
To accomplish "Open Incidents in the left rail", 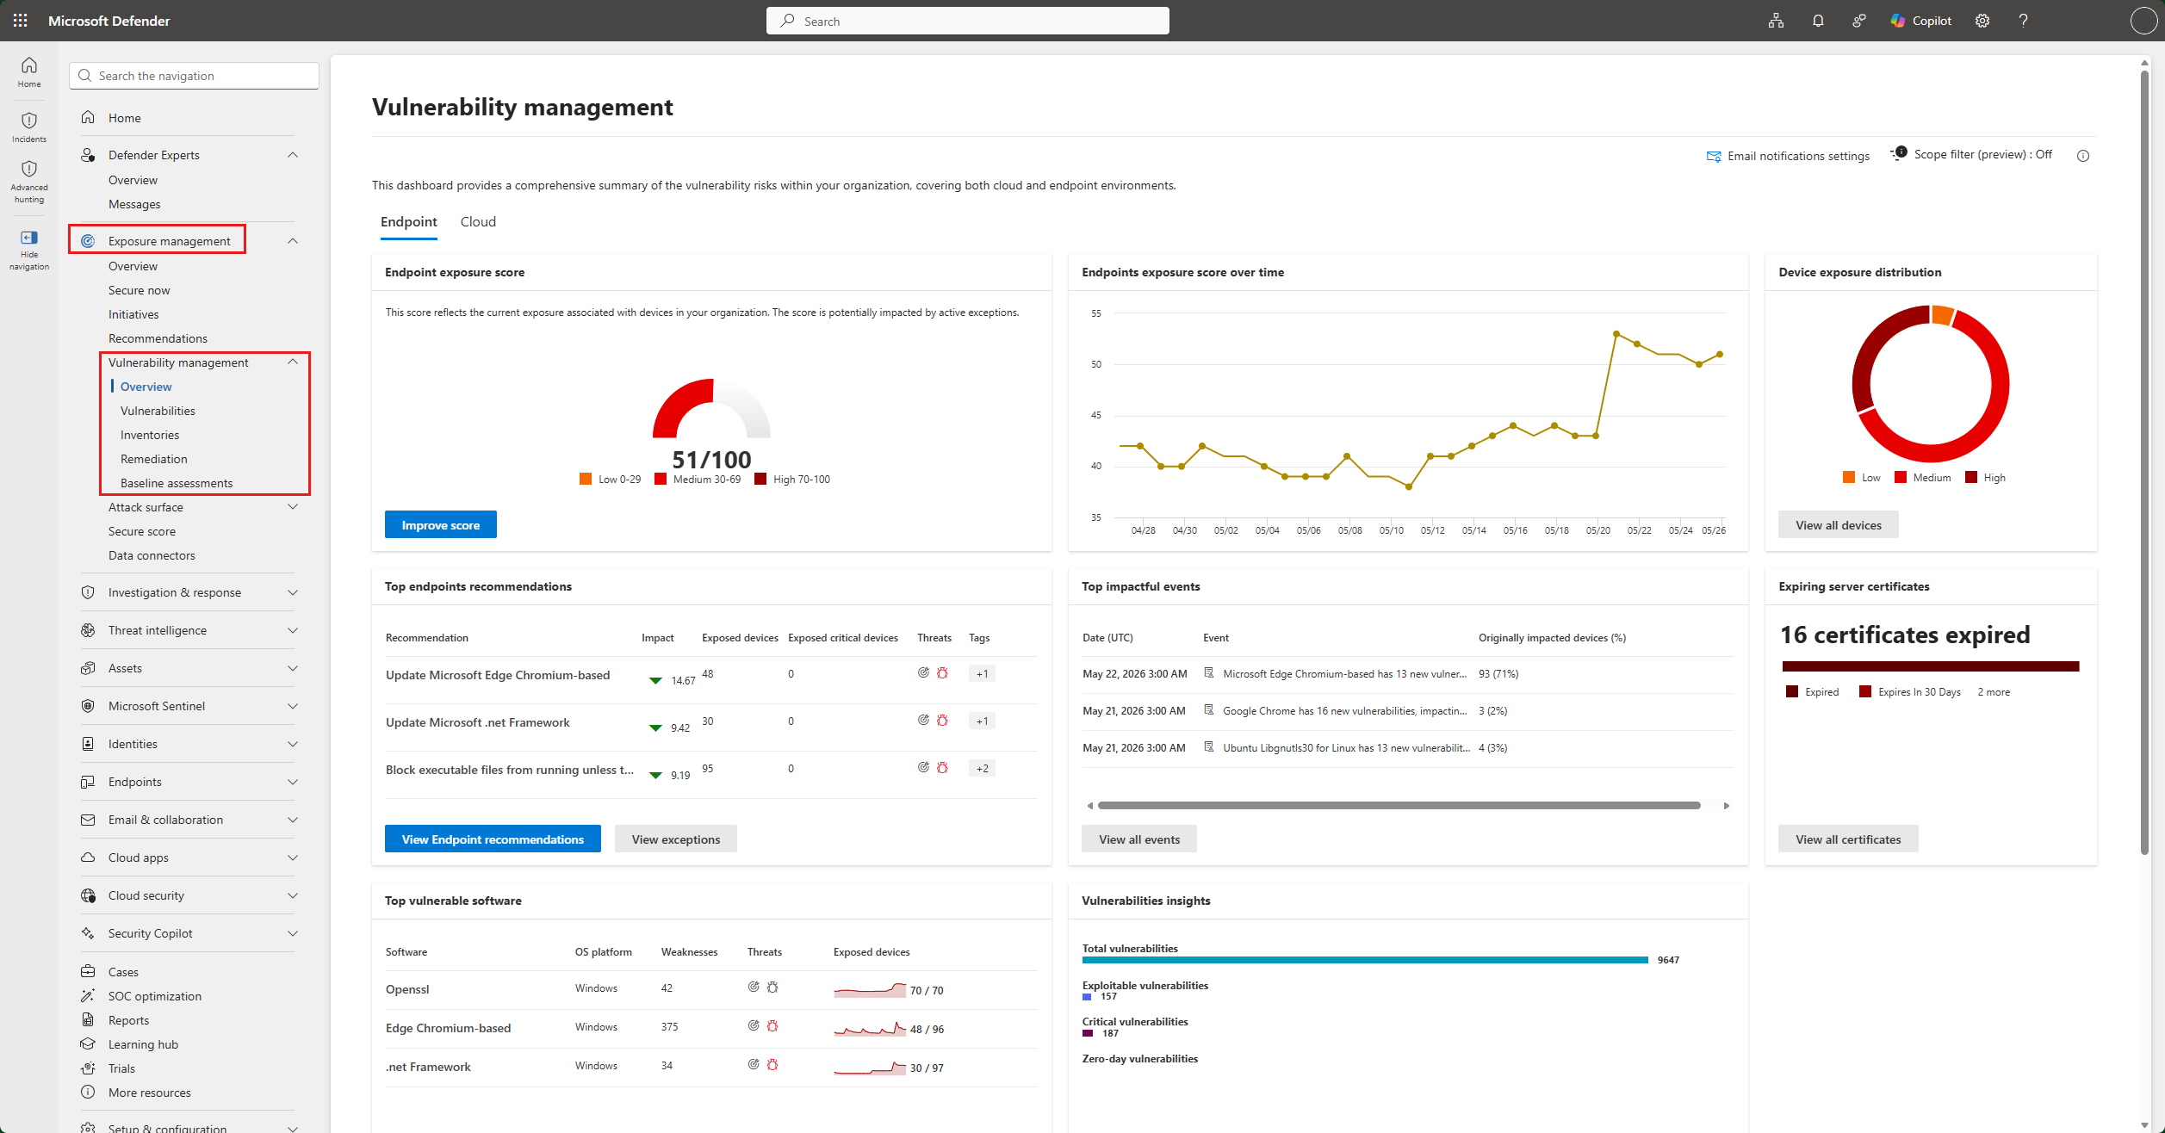I will [x=29, y=127].
